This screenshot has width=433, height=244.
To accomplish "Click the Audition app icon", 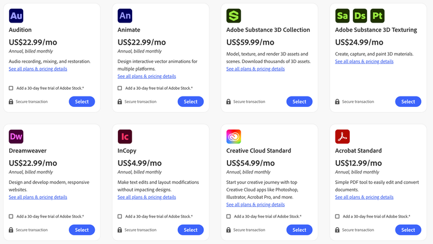I will tap(16, 16).
